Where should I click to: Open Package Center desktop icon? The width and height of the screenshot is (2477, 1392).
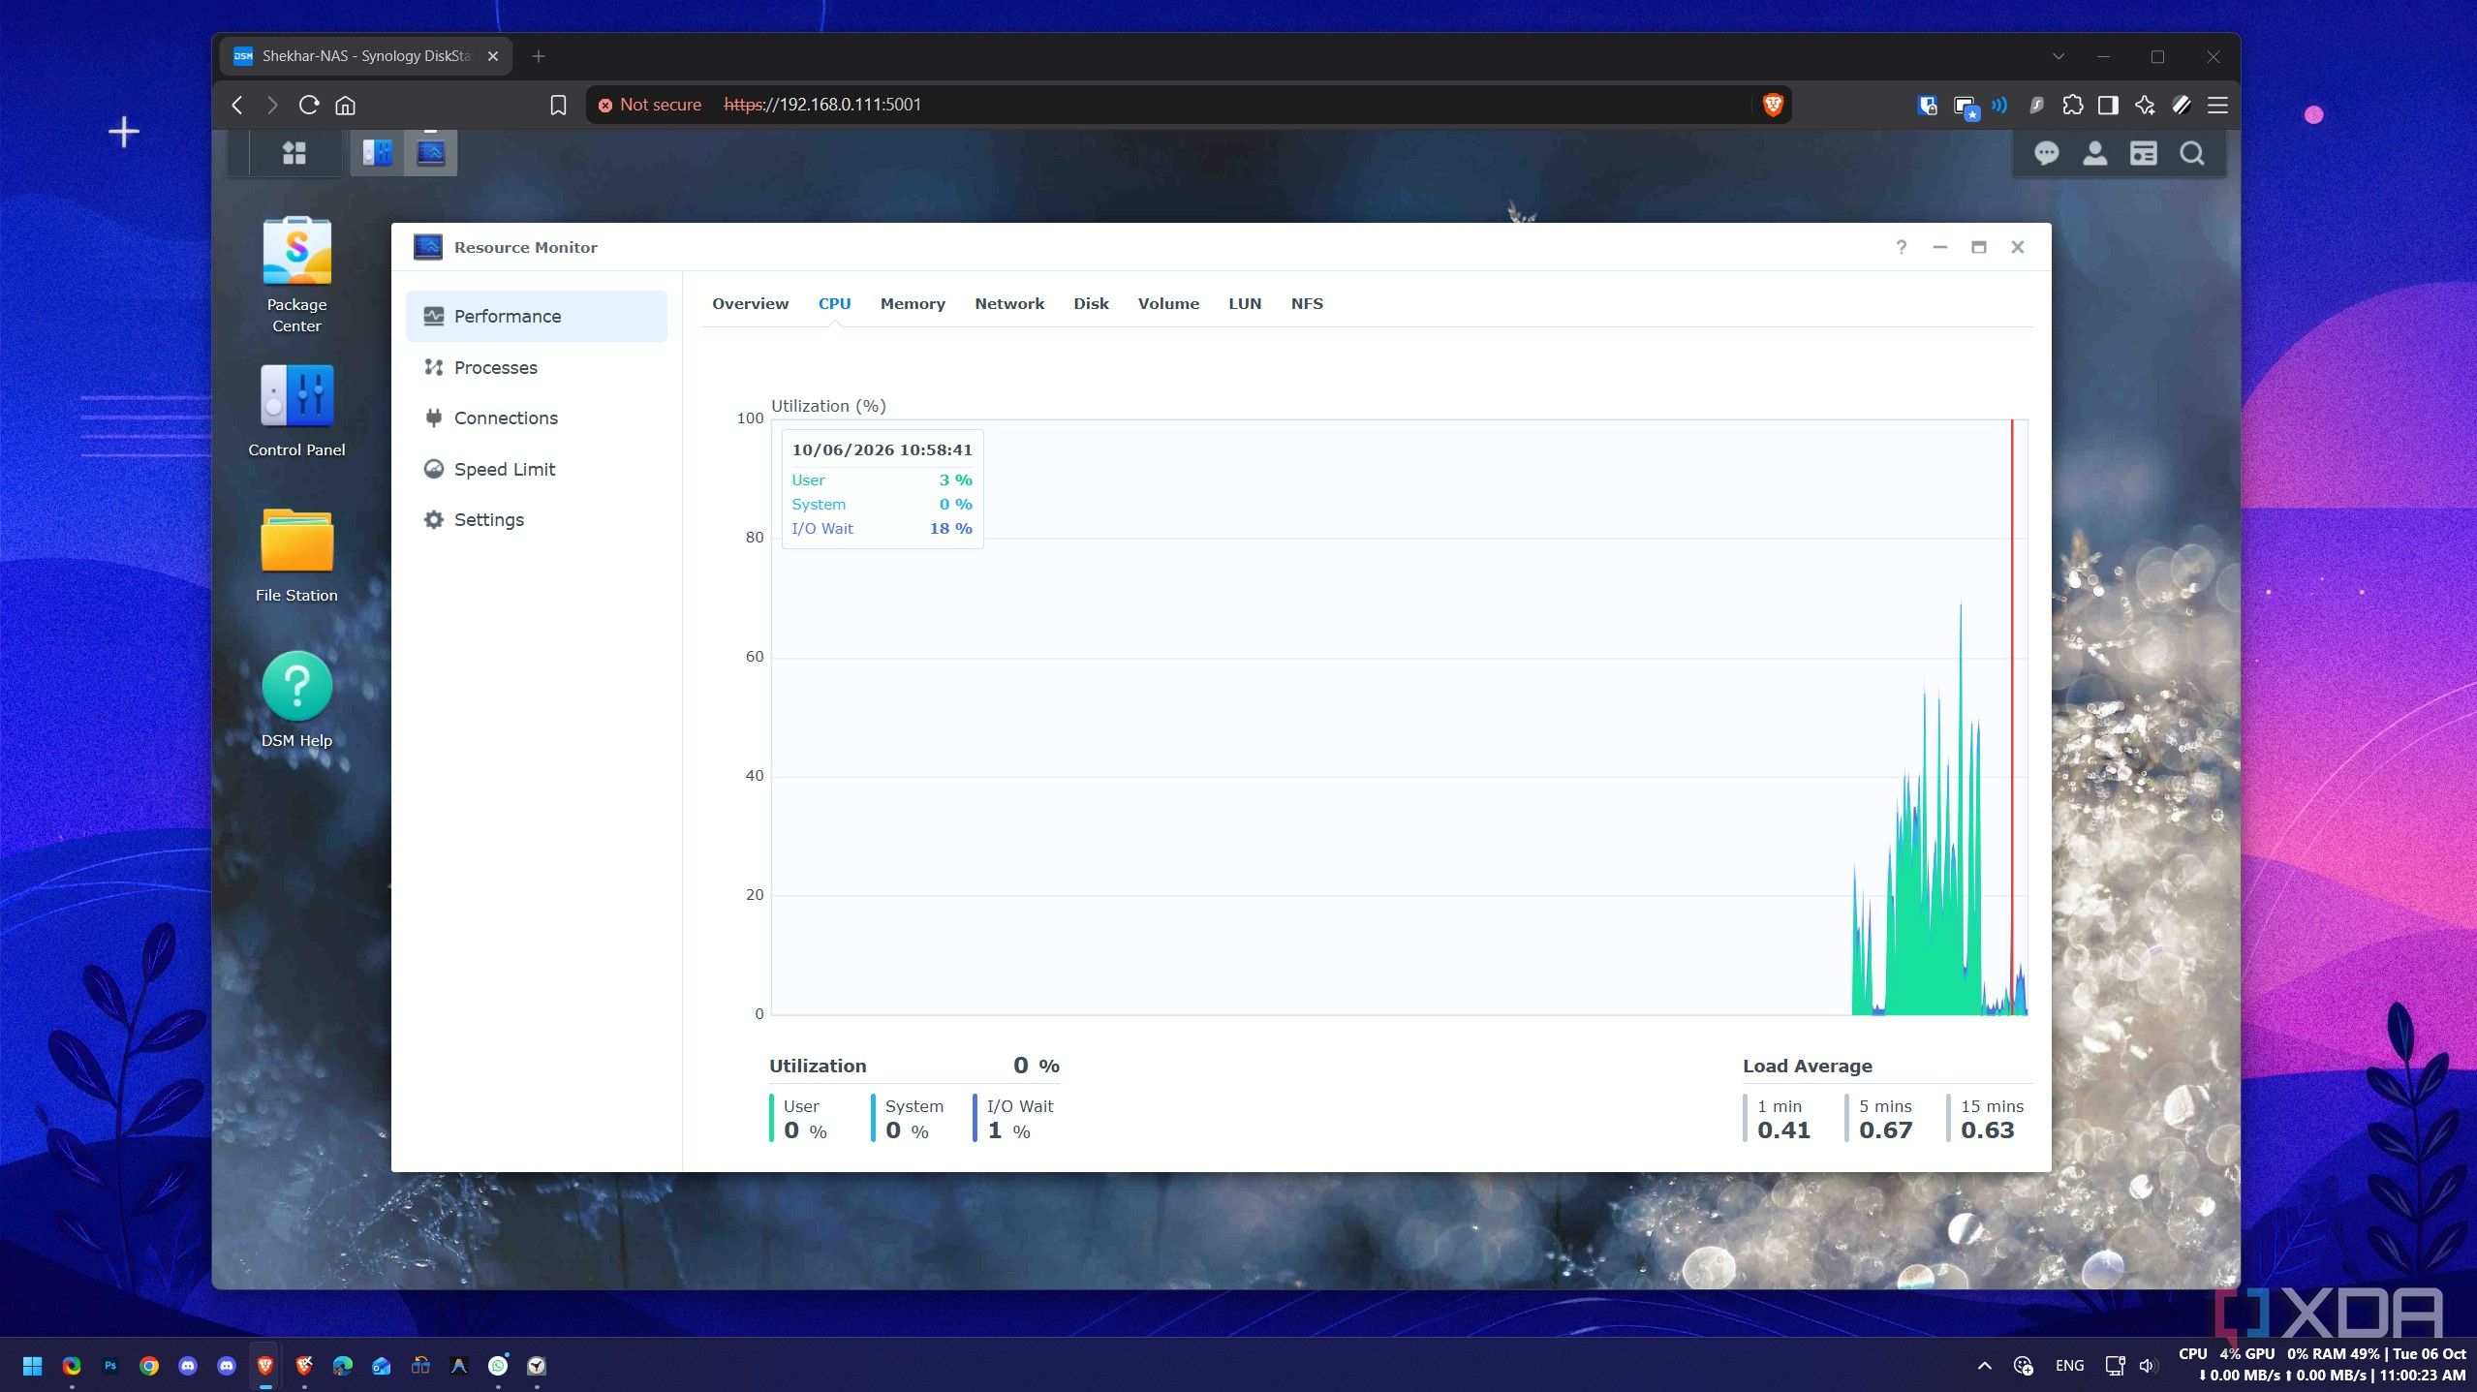coord(296,275)
